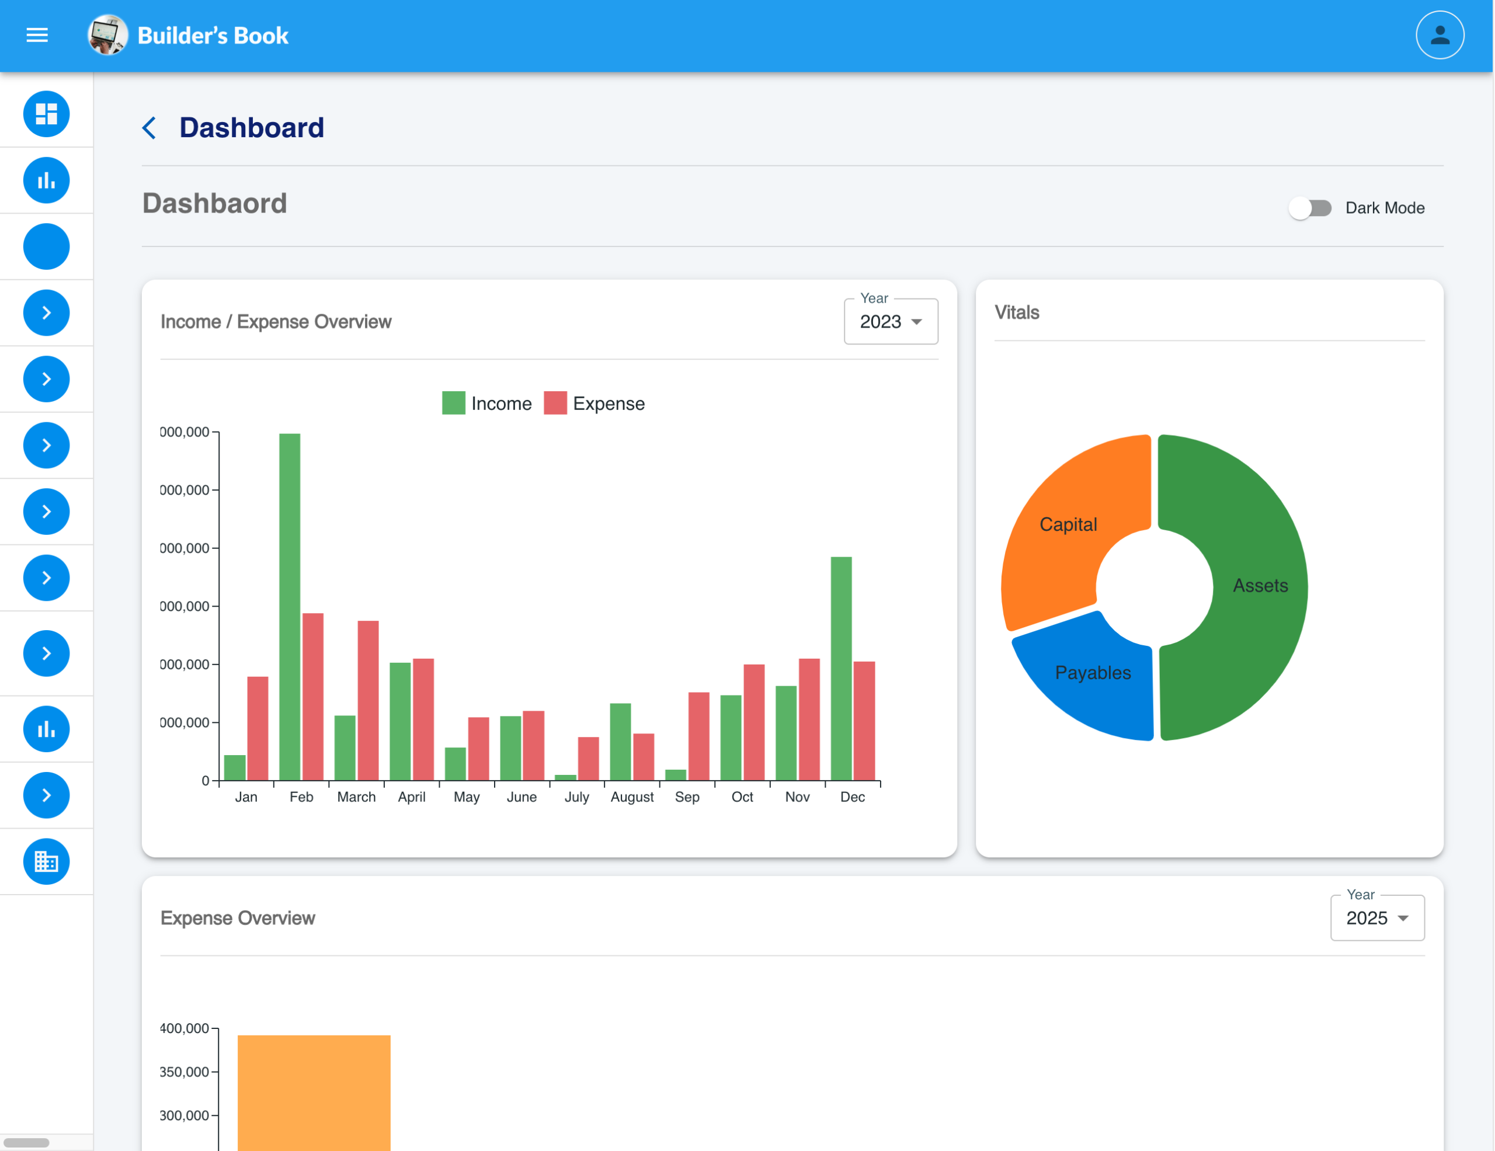The height and width of the screenshot is (1151, 1495).
Task: Toggle the Income legend series
Action: [486, 403]
